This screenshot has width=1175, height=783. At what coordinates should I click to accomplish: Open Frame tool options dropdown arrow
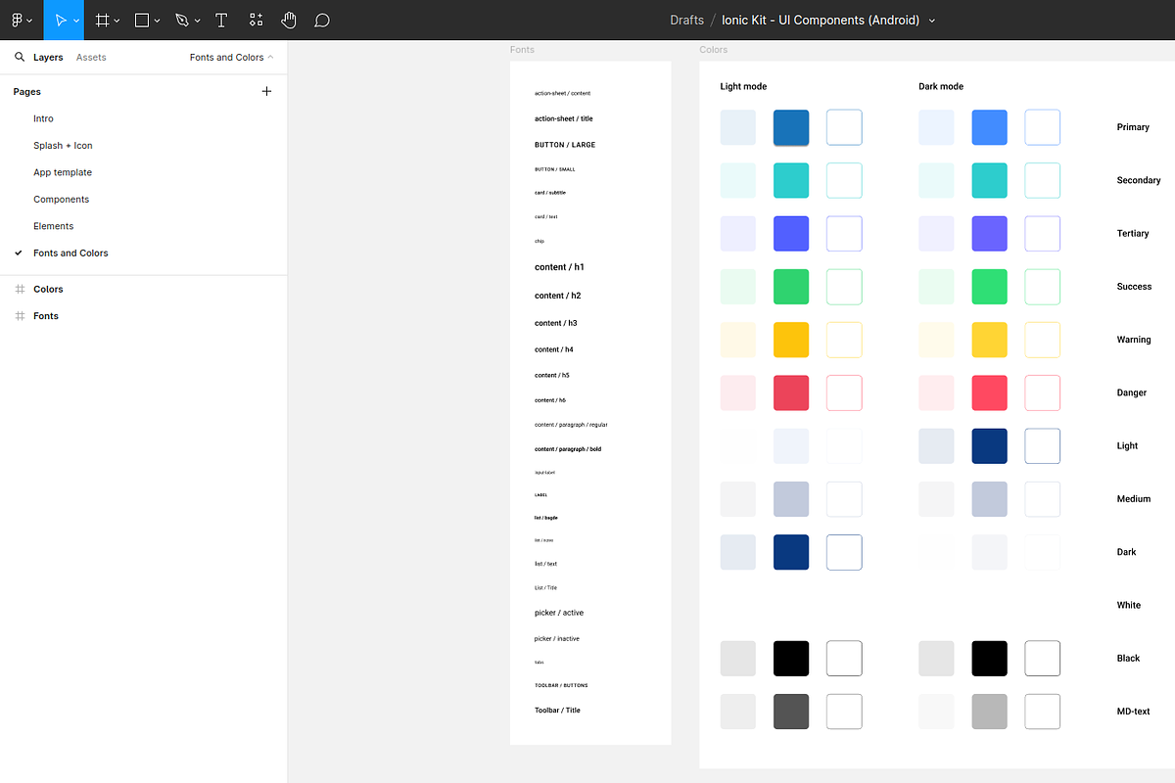coord(117,21)
